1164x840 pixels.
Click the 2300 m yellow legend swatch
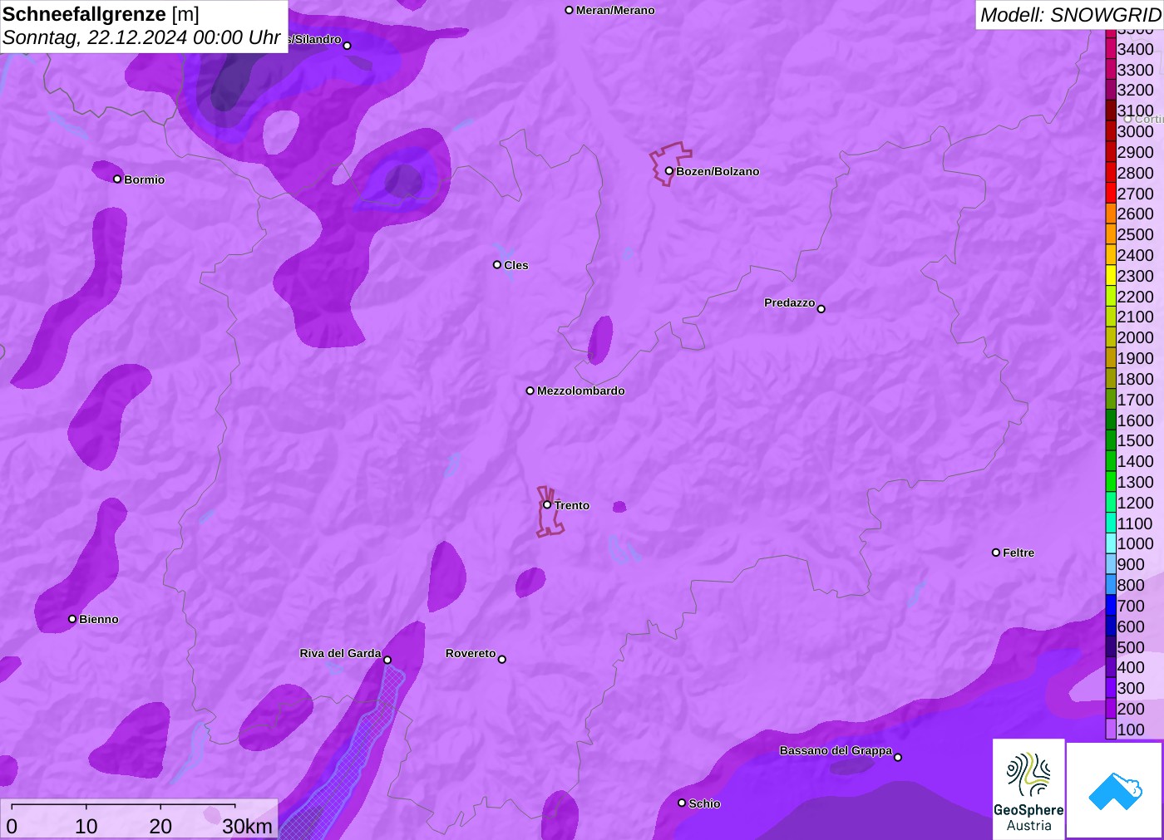[1111, 276]
